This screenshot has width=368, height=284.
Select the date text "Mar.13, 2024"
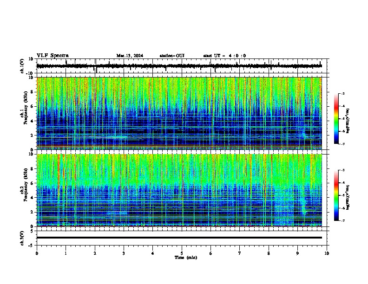click(x=130, y=56)
